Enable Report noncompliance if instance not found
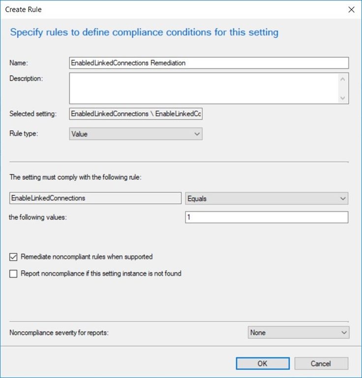This screenshot has width=362, height=378. (13, 274)
